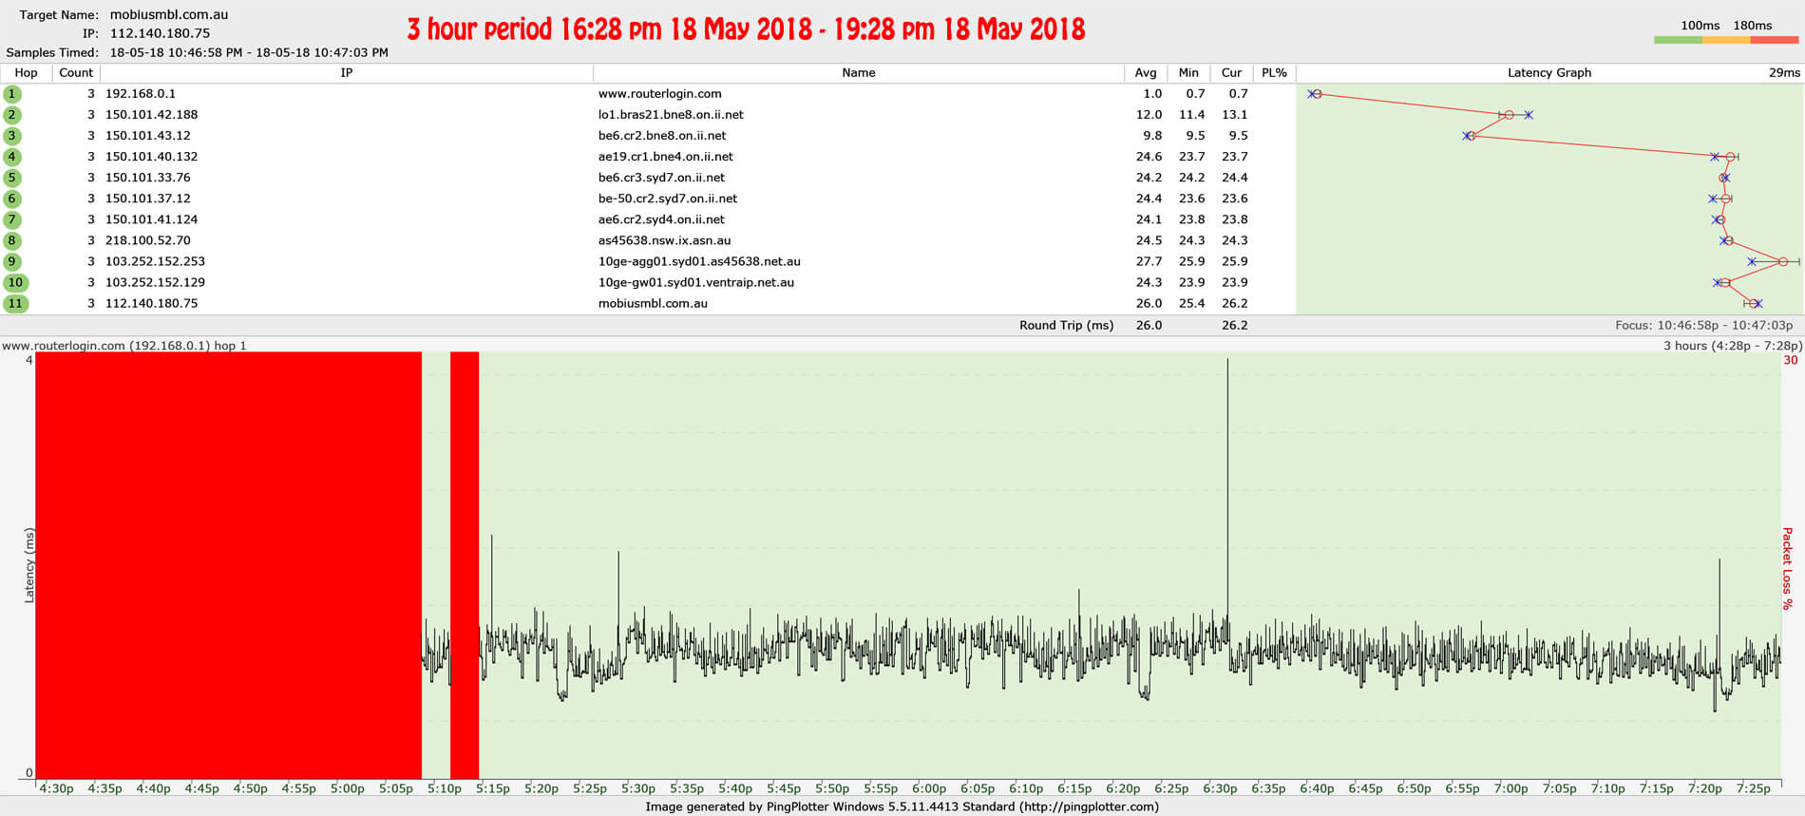Click the Round Trip (ms) label
The height and width of the screenshot is (816, 1805).
click(1066, 325)
